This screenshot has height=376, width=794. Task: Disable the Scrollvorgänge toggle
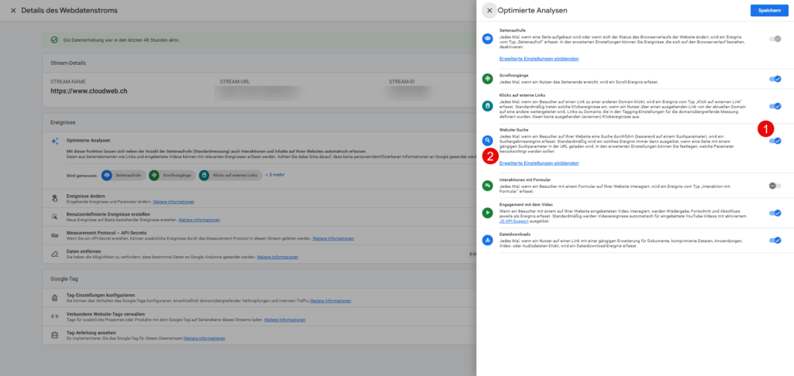click(x=775, y=78)
